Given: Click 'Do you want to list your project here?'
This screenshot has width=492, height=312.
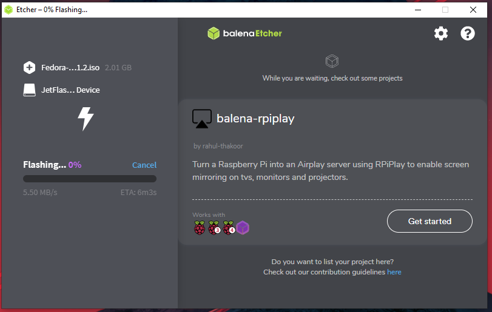Looking at the screenshot, I should point(332,262).
